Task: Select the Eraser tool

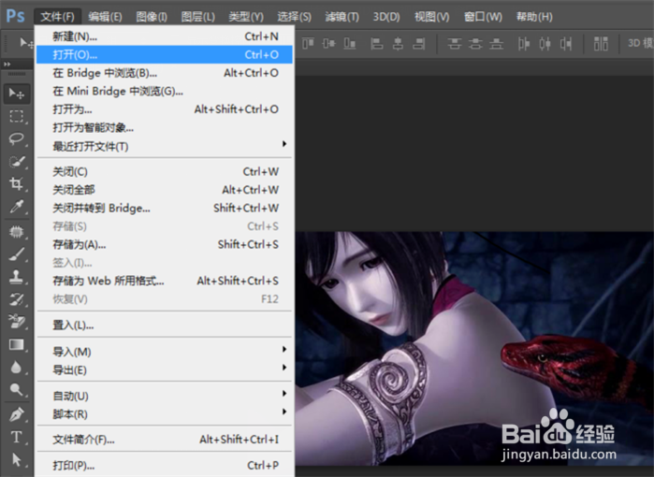Action: pyautogui.click(x=17, y=322)
